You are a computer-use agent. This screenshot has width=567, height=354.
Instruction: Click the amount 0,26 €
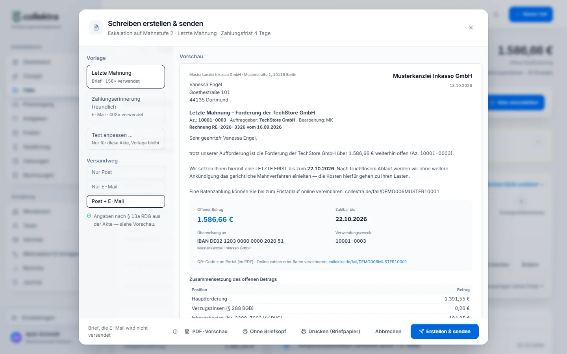click(462, 308)
